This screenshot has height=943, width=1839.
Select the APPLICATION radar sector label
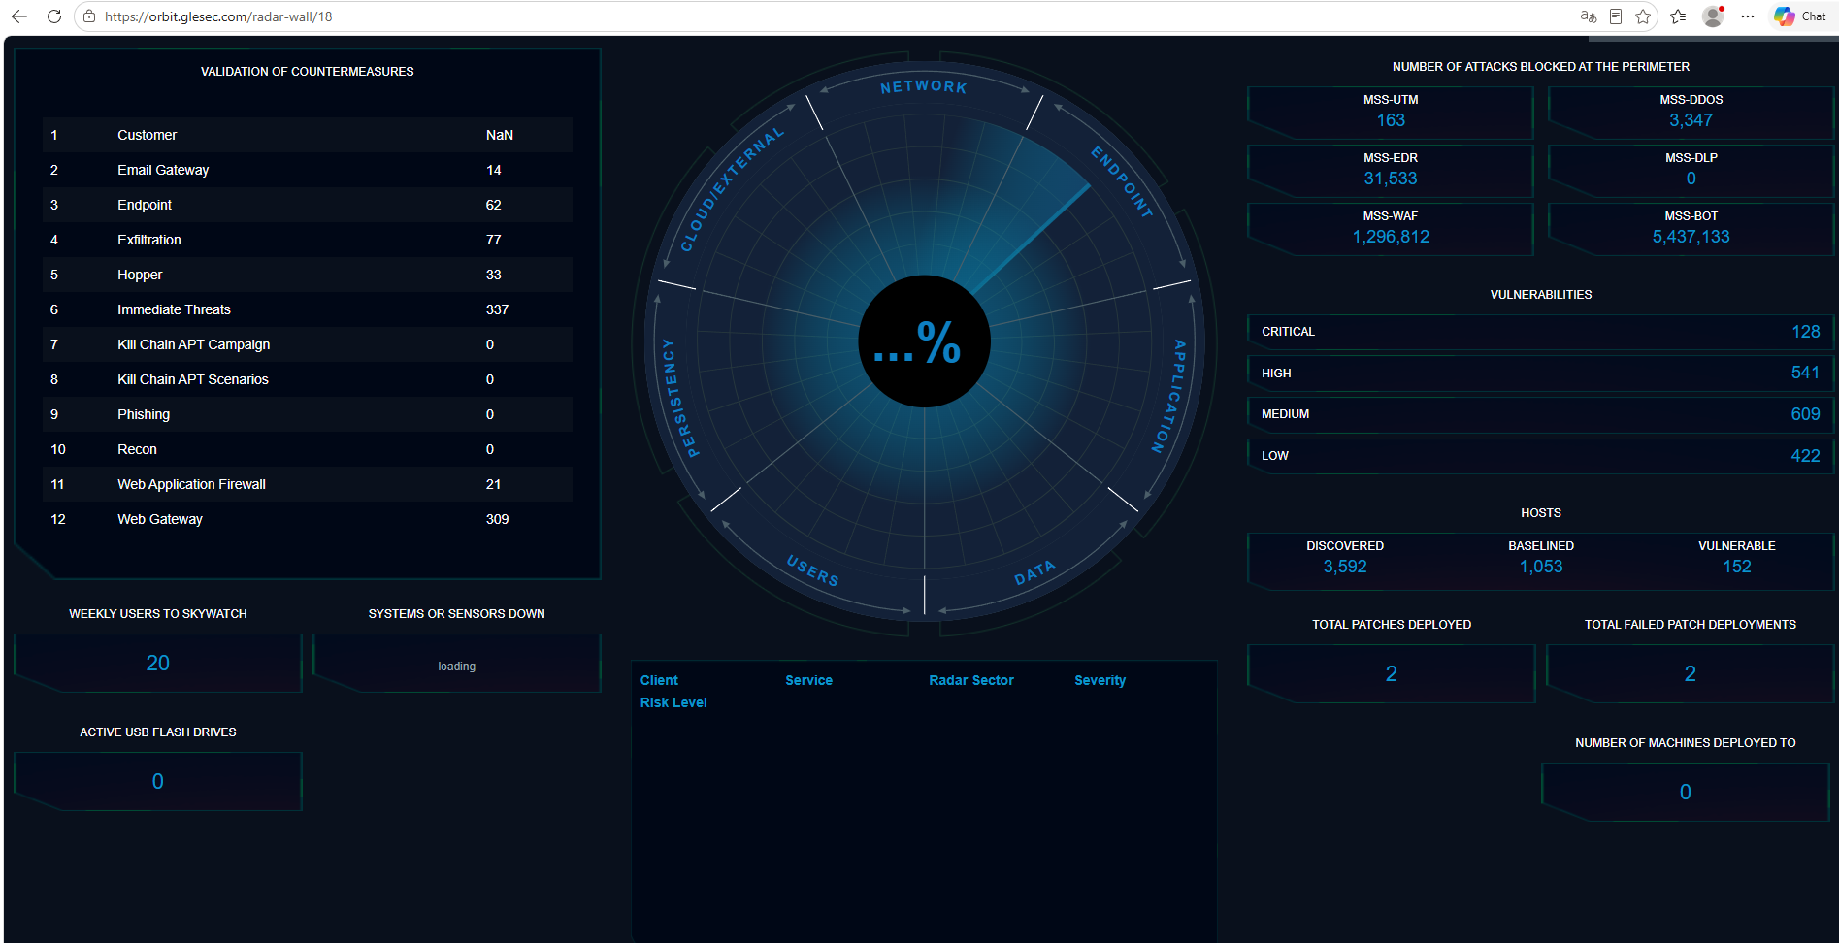coord(1171,396)
